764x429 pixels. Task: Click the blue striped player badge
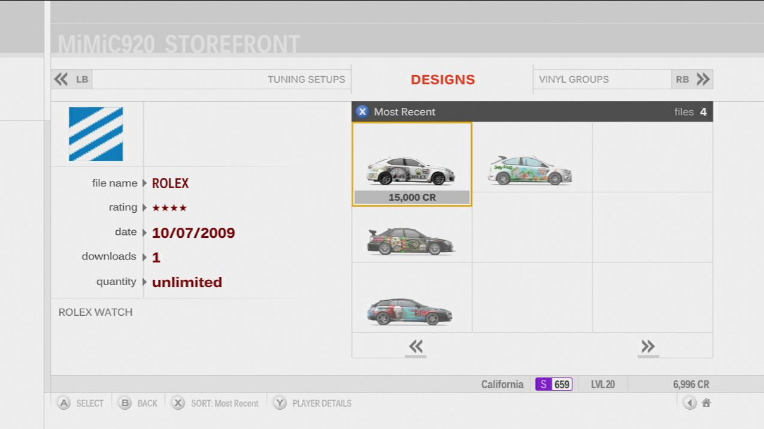(96, 134)
